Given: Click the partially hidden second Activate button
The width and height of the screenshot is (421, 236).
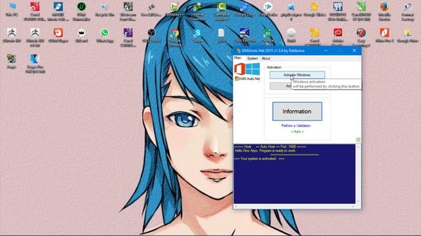Looking at the screenshot, I should [x=280, y=86].
